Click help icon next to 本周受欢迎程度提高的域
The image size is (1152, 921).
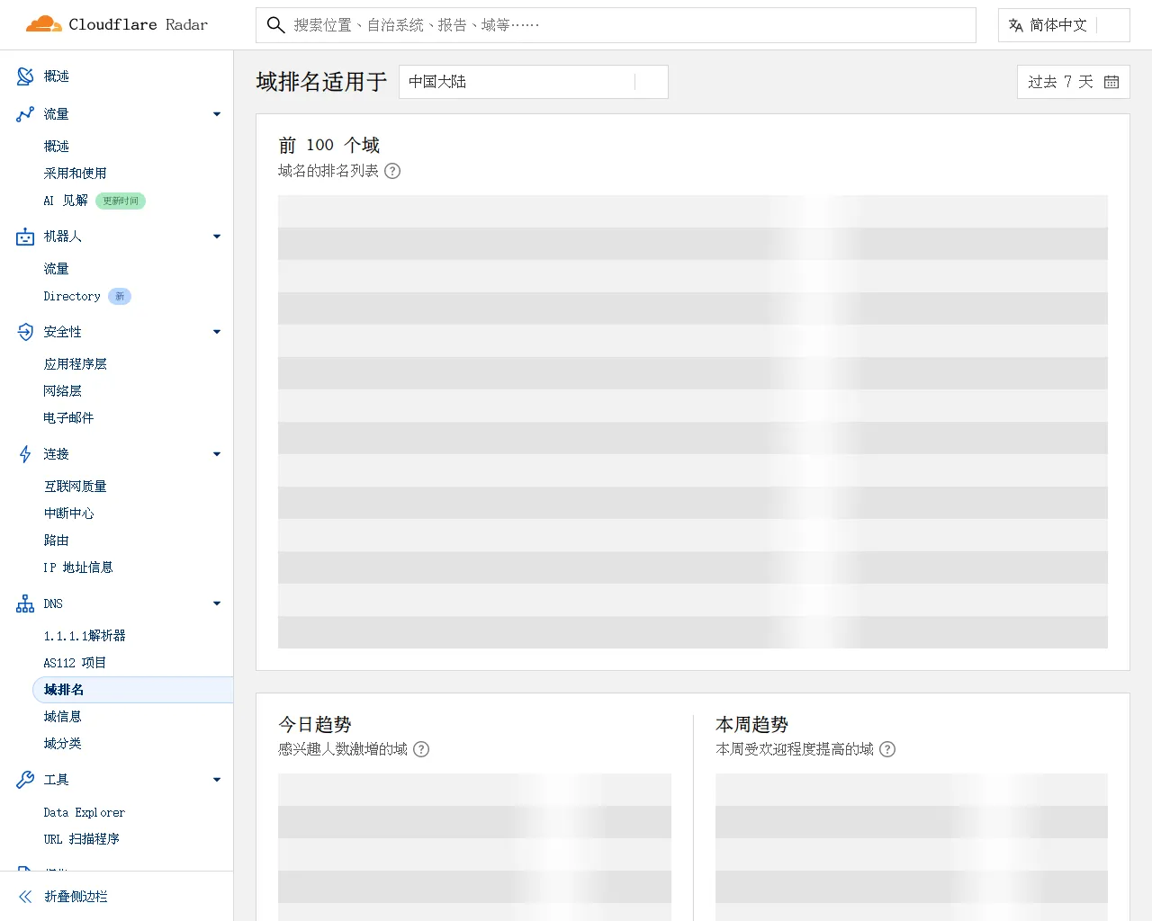pyautogui.click(x=887, y=749)
